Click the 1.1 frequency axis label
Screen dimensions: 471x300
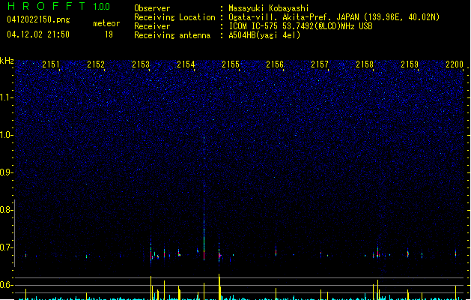coord(6,97)
